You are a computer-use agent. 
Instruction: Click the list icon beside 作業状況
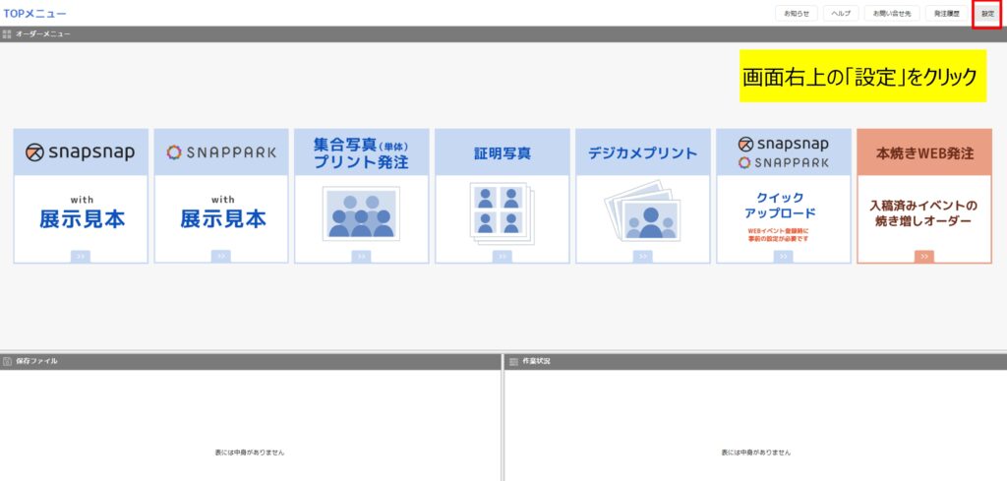click(x=513, y=362)
